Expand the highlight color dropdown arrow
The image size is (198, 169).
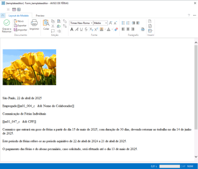(x=105, y=29)
